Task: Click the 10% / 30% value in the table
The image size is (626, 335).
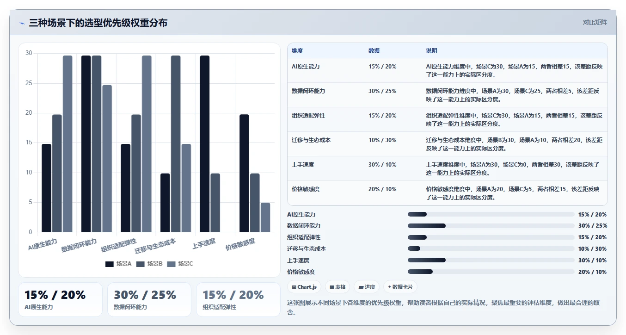Action: click(x=382, y=140)
